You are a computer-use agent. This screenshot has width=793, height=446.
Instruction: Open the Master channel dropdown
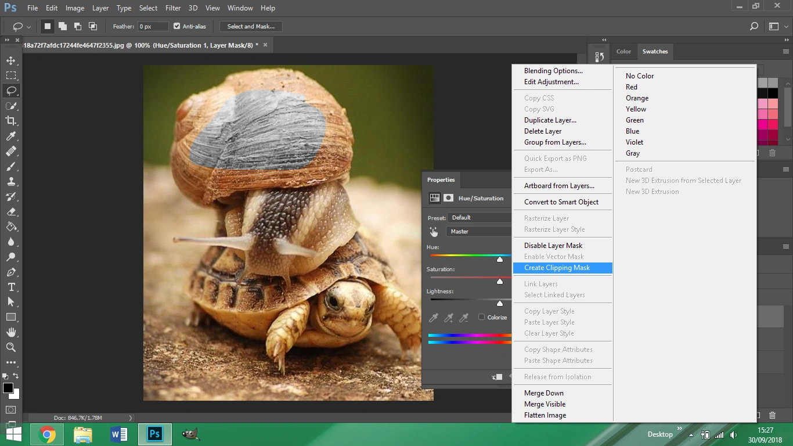[x=479, y=232]
